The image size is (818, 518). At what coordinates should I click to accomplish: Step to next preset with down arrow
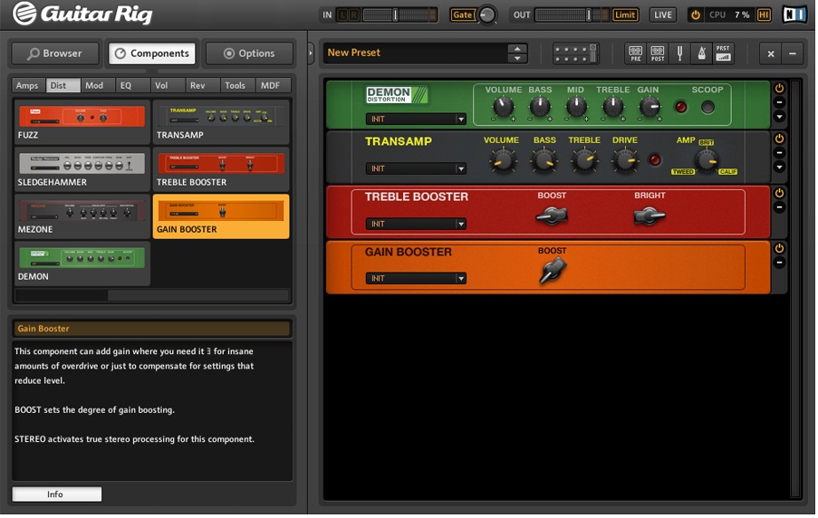tap(517, 58)
